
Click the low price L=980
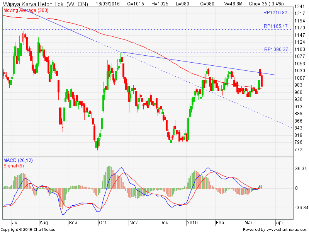click(x=182, y=4)
